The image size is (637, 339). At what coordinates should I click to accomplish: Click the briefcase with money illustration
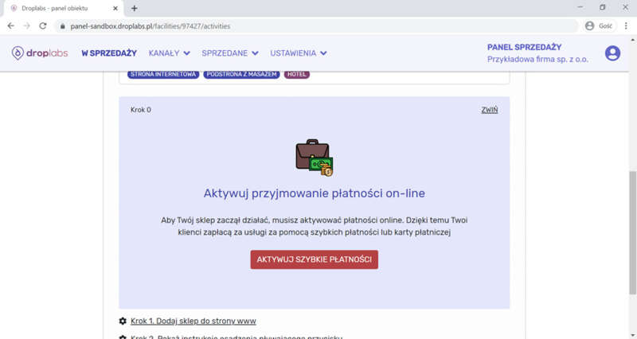click(314, 158)
